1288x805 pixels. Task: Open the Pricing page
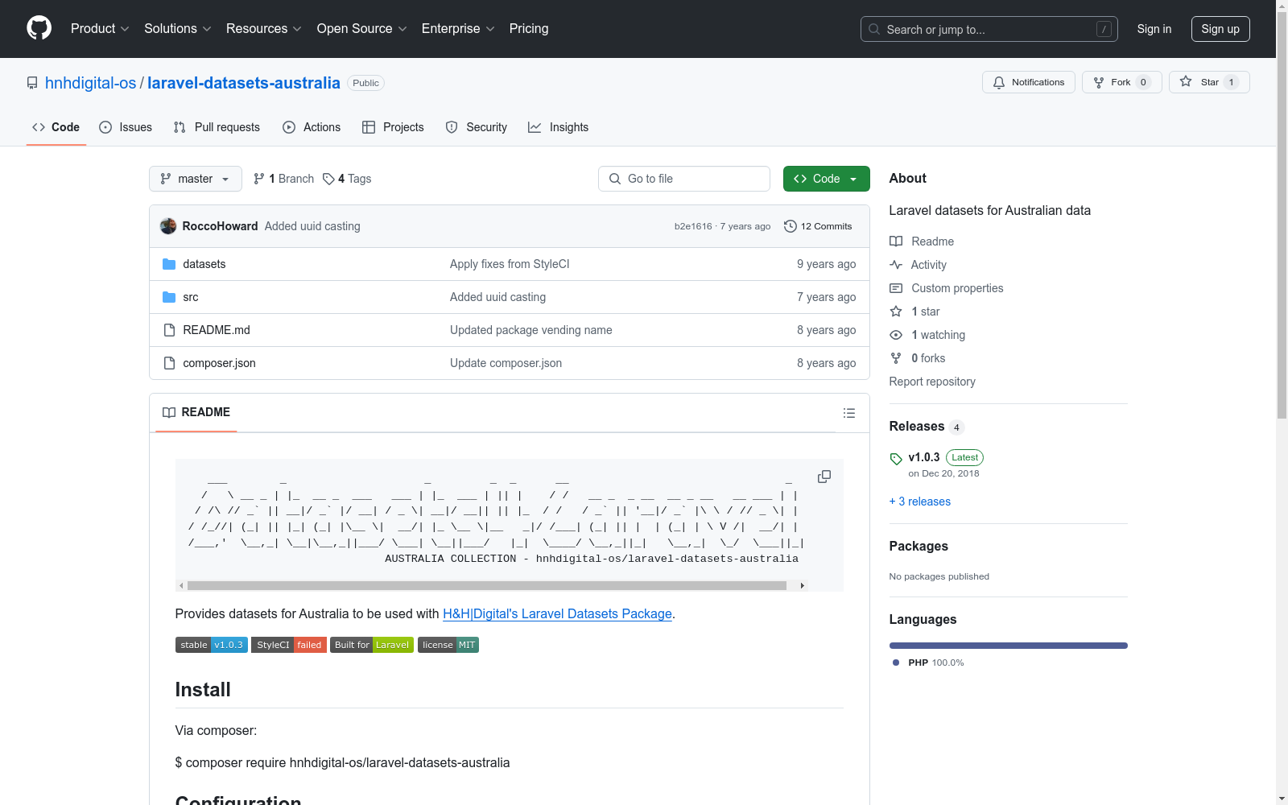click(529, 28)
